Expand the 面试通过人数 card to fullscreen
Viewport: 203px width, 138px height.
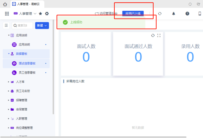[159, 35]
